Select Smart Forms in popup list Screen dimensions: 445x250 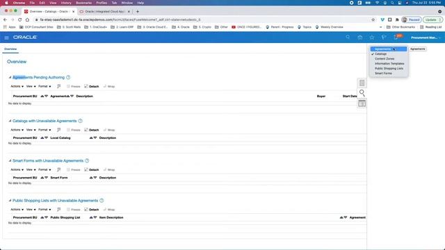pyautogui.click(x=388, y=73)
